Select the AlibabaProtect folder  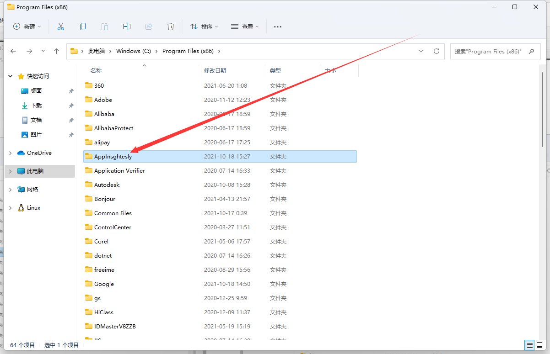114,128
